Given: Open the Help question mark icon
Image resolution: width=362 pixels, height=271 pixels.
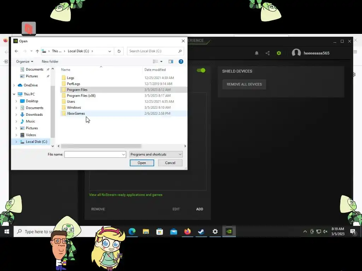Looking at the screenshot, I should pos(181,61).
